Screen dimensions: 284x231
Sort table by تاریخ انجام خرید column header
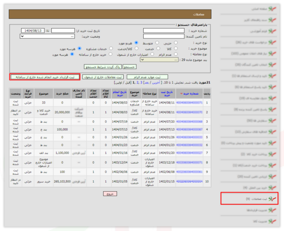[120, 94]
